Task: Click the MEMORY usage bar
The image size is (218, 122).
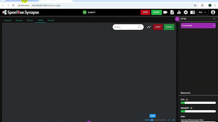Action: click(198, 111)
